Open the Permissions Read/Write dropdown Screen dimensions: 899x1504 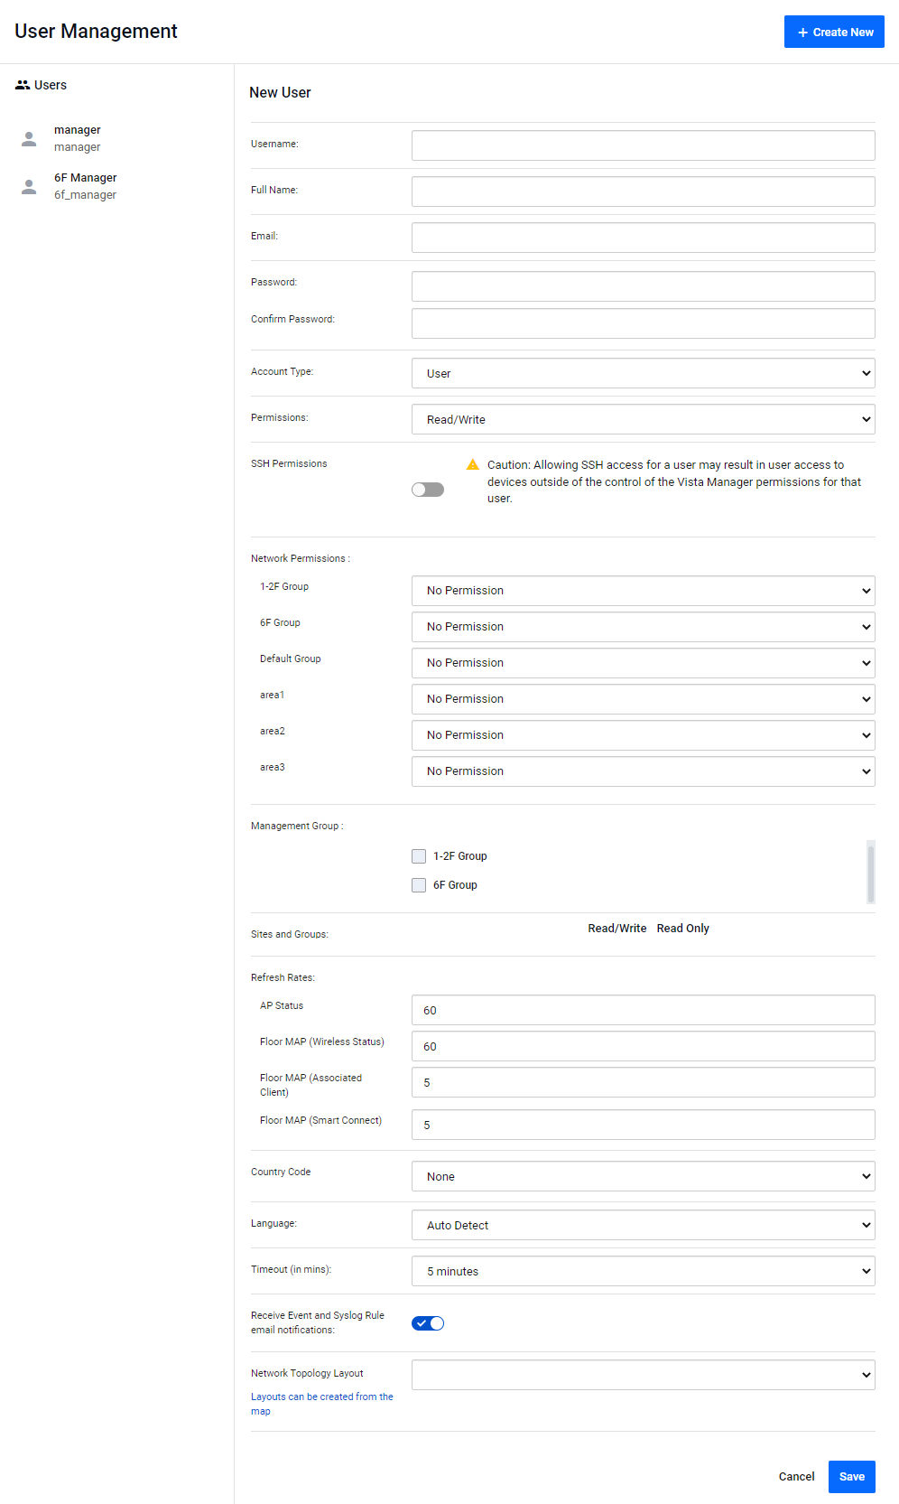click(643, 419)
